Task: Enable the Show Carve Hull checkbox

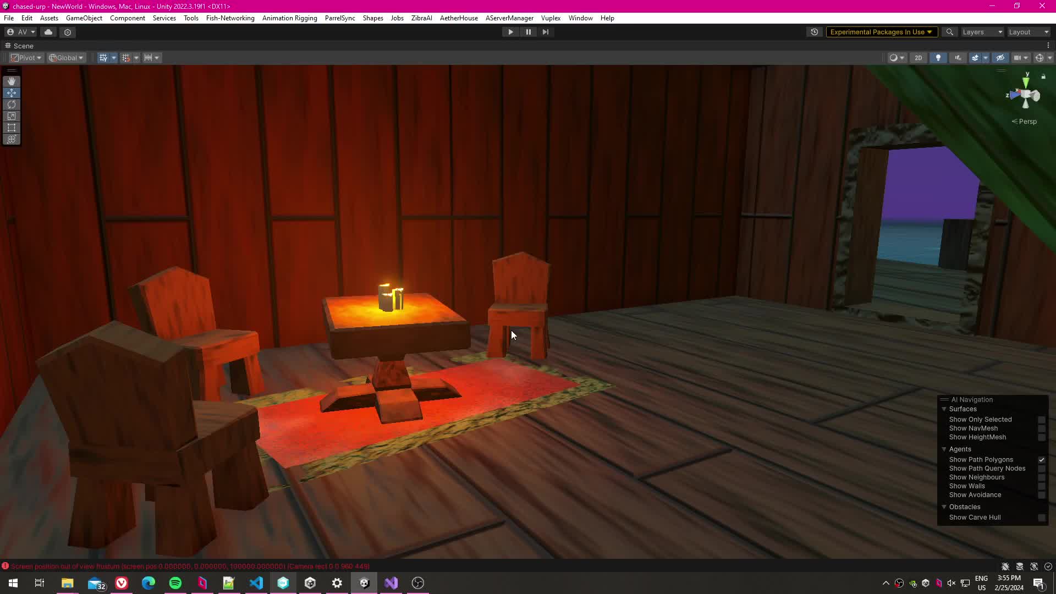Action: point(1041,518)
